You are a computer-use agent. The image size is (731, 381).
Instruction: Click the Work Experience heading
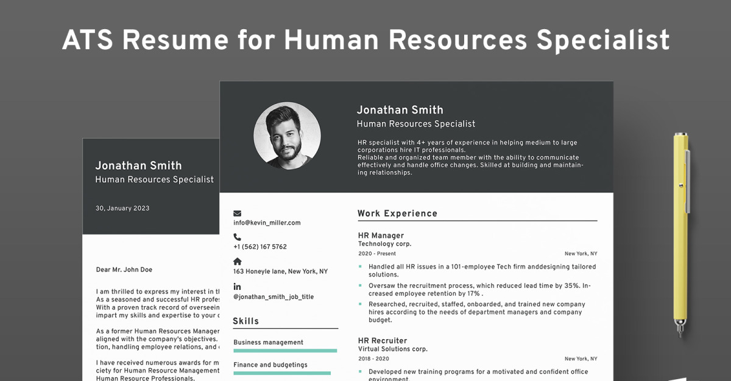(397, 213)
